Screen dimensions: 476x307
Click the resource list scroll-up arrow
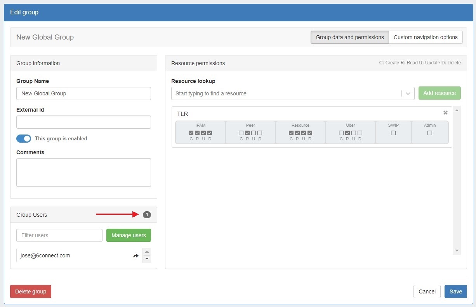click(457, 111)
